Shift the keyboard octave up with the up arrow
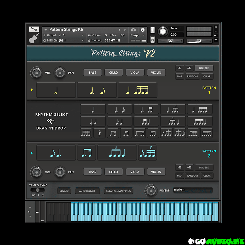Viewport: 245px width, 245px height. [30, 207]
